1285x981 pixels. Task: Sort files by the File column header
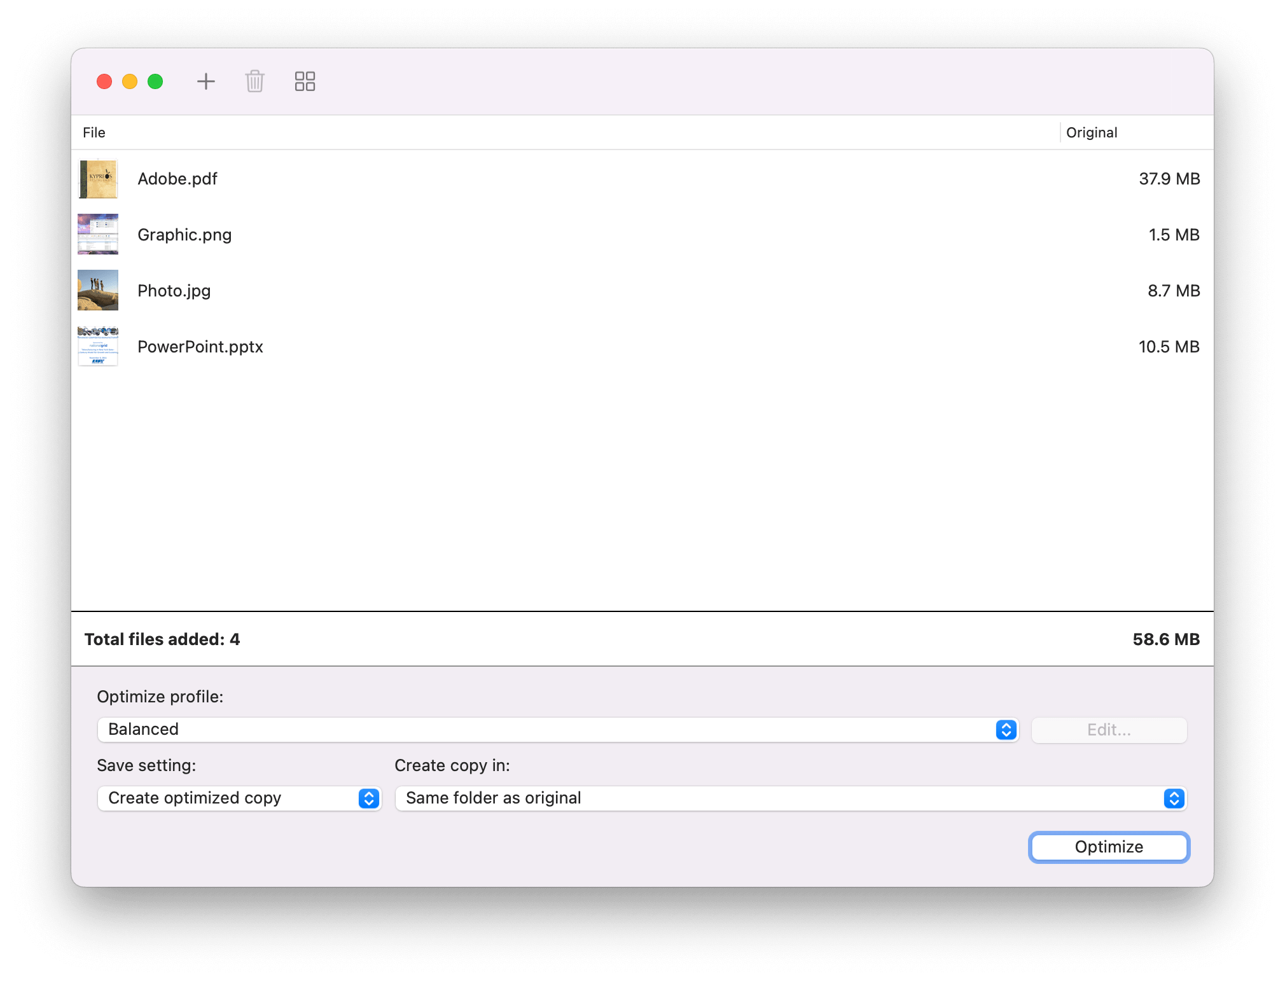[94, 132]
